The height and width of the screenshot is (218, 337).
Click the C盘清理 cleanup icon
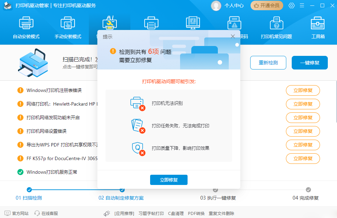coord(176,213)
